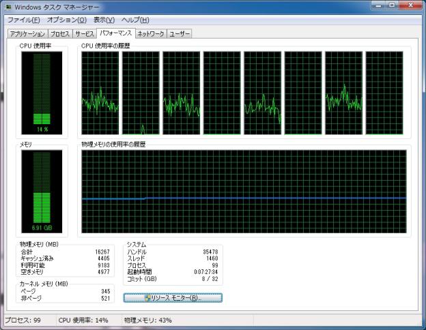Image resolution: width=426 pixels, height=330 pixels.
Task: Click the リソース モニター(R)... button
Action: (173, 298)
